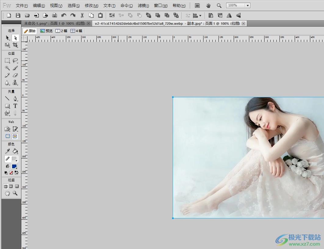Open the 滤镜 (Filters) menu
Viewport: 324px width, 249px height.
tap(143, 6)
